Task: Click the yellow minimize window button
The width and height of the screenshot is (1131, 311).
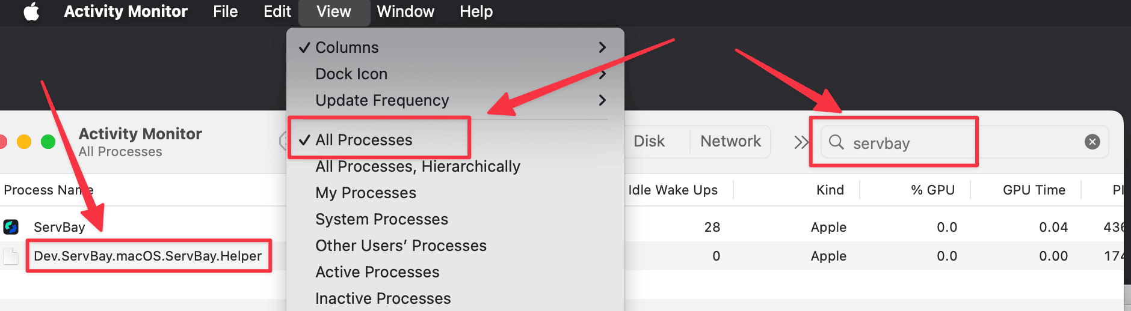Action: [24, 142]
